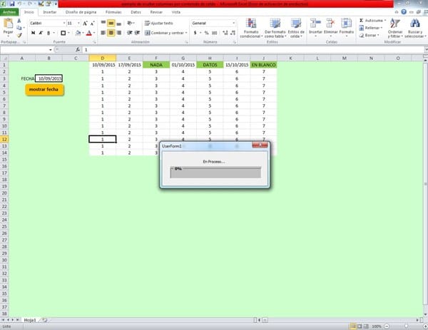Click the decrease decimals icon
This screenshot has width=428, height=330.
(x=233, y=33)
